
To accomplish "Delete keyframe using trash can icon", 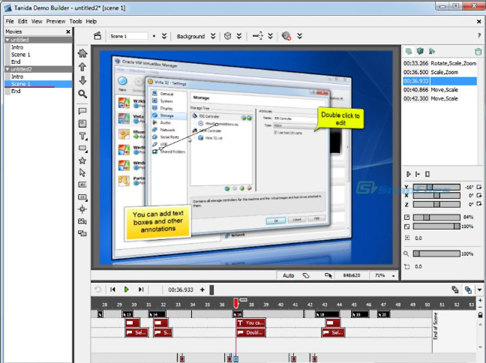I will pos(478,52).
